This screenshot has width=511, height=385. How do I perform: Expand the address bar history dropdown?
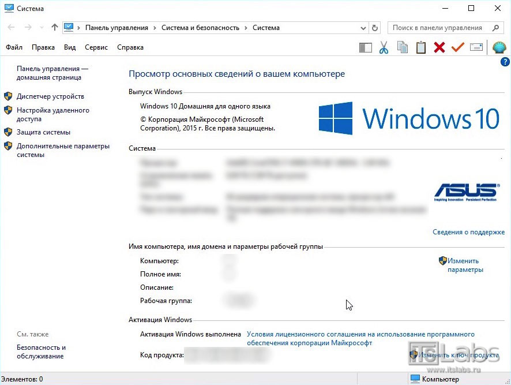pos(363,28)
